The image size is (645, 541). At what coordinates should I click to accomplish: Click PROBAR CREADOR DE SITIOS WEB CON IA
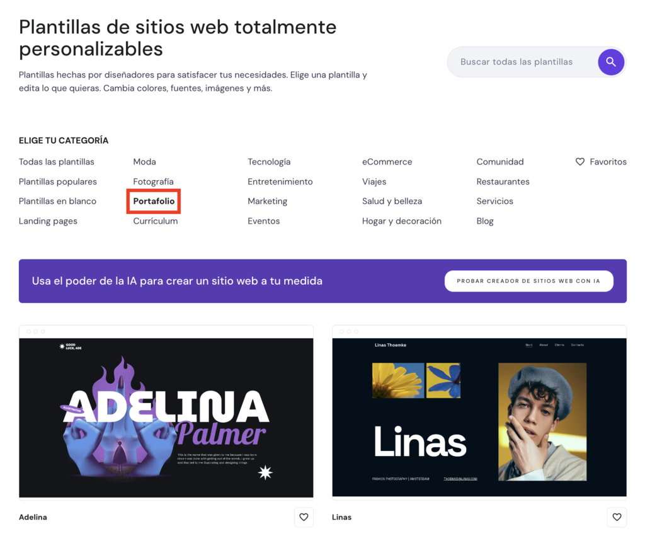coord(528,281)
